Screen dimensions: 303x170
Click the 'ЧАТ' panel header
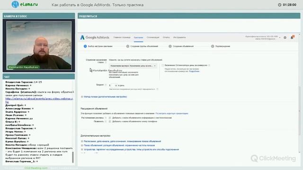point(39,76)
